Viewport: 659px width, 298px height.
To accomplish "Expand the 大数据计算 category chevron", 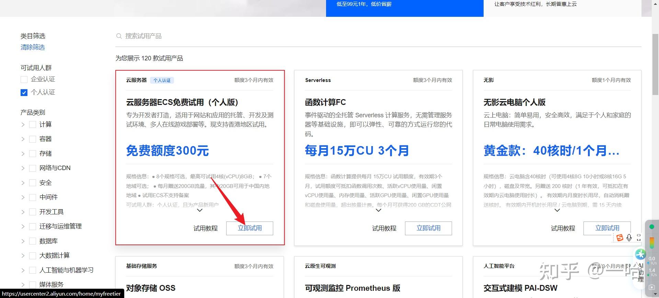I will pos(23,255).
